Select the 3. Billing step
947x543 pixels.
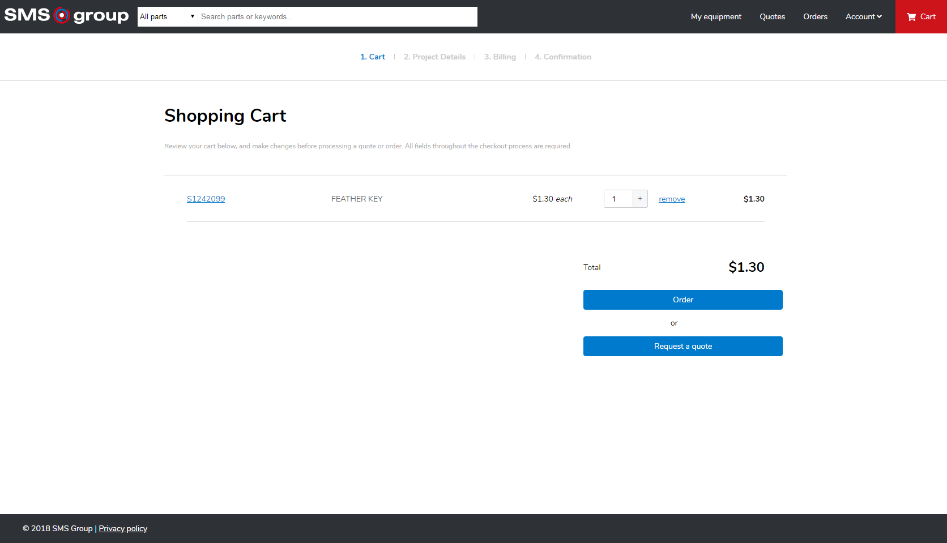pyautogui.click(x=500, y=57)
